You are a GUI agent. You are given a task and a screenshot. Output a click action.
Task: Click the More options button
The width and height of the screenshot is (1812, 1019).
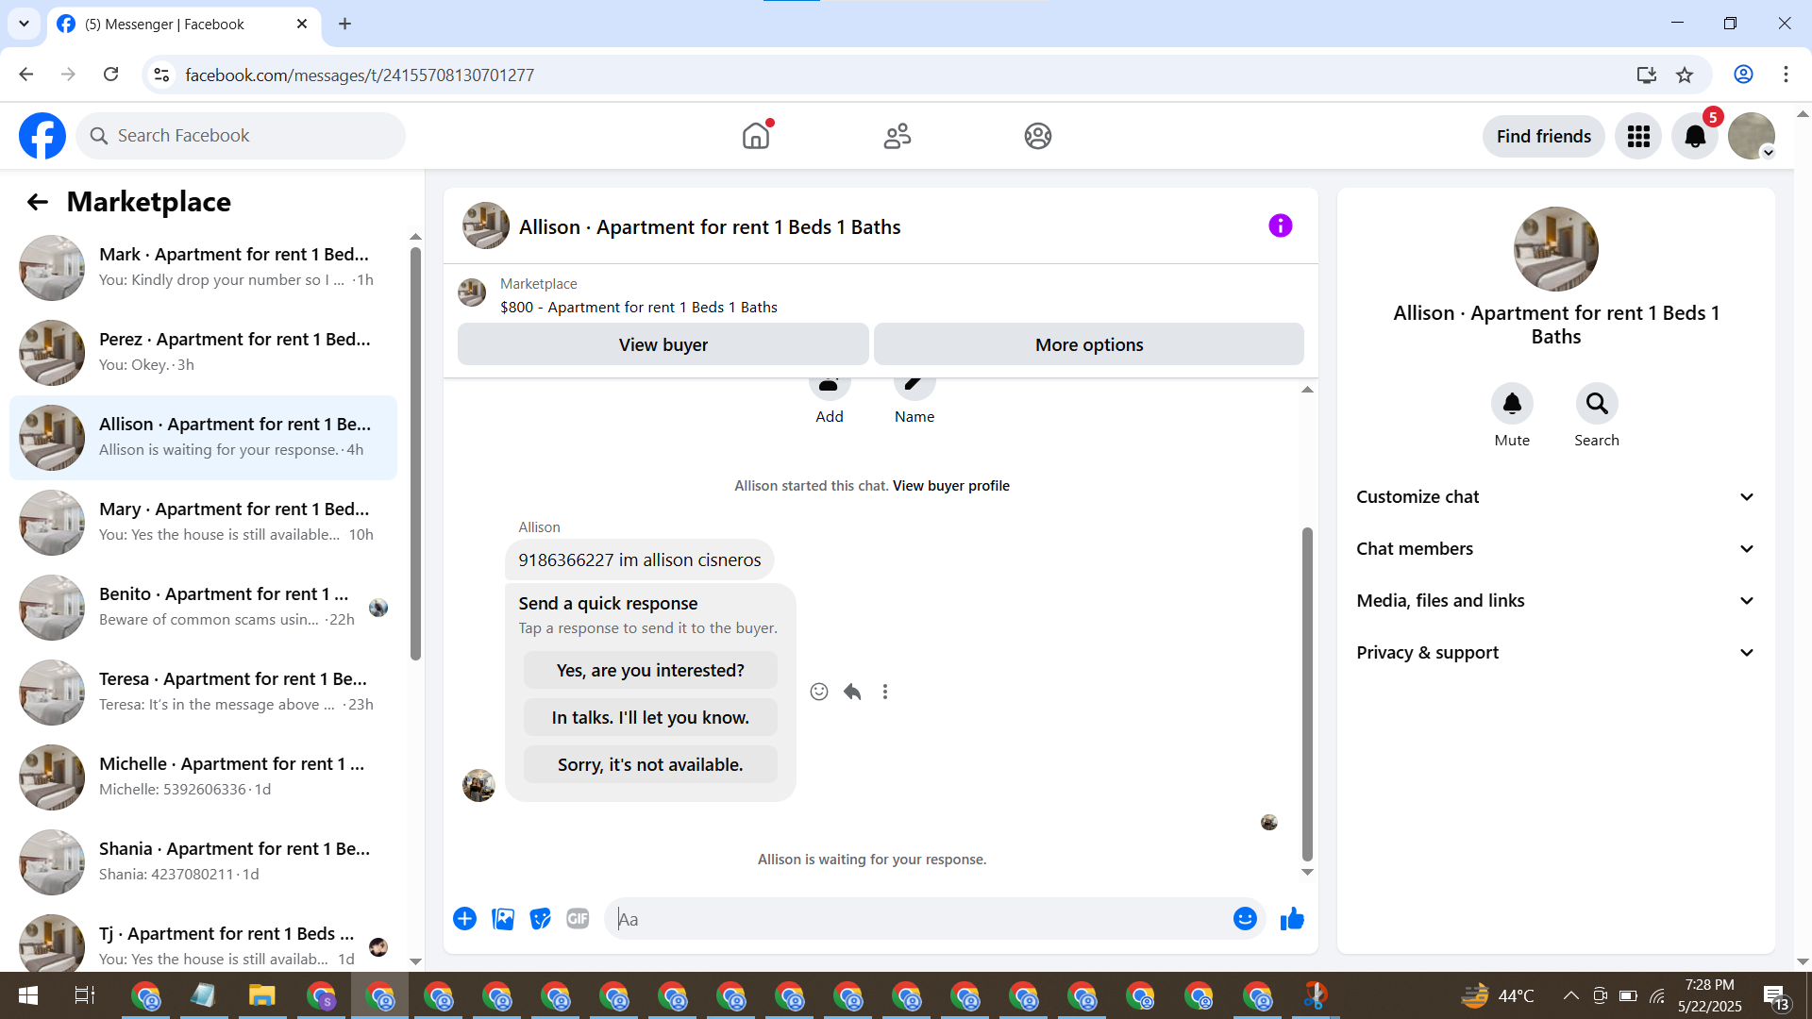[1089, 344]
